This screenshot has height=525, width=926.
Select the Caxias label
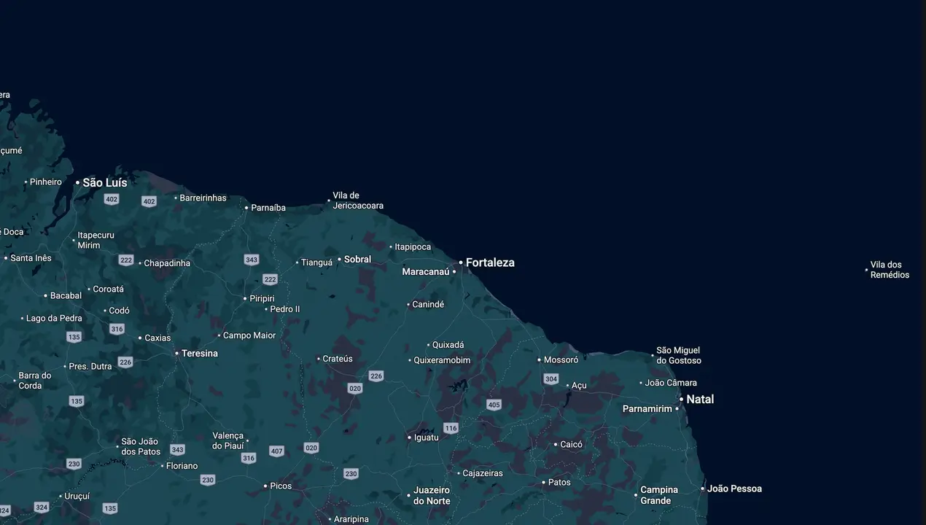pyautogui.click(x=157, y=338)
